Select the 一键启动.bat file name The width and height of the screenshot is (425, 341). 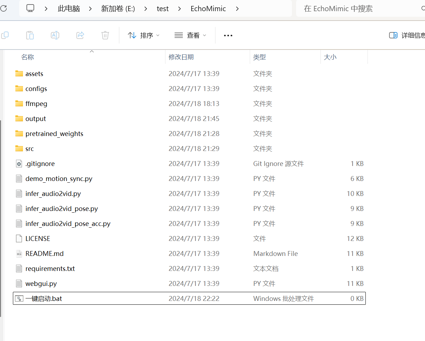[44, 298]
